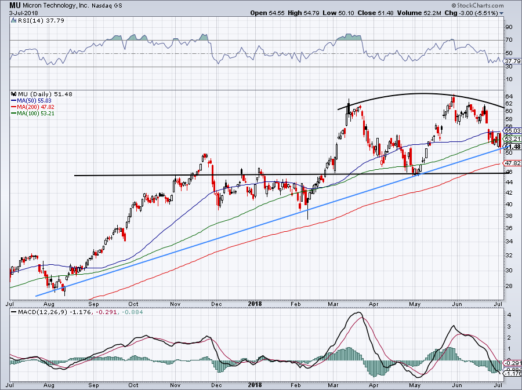The image size is (522, 390).
Task: Click 'Nov' on the price chart date axis
Action: point(175,304)
